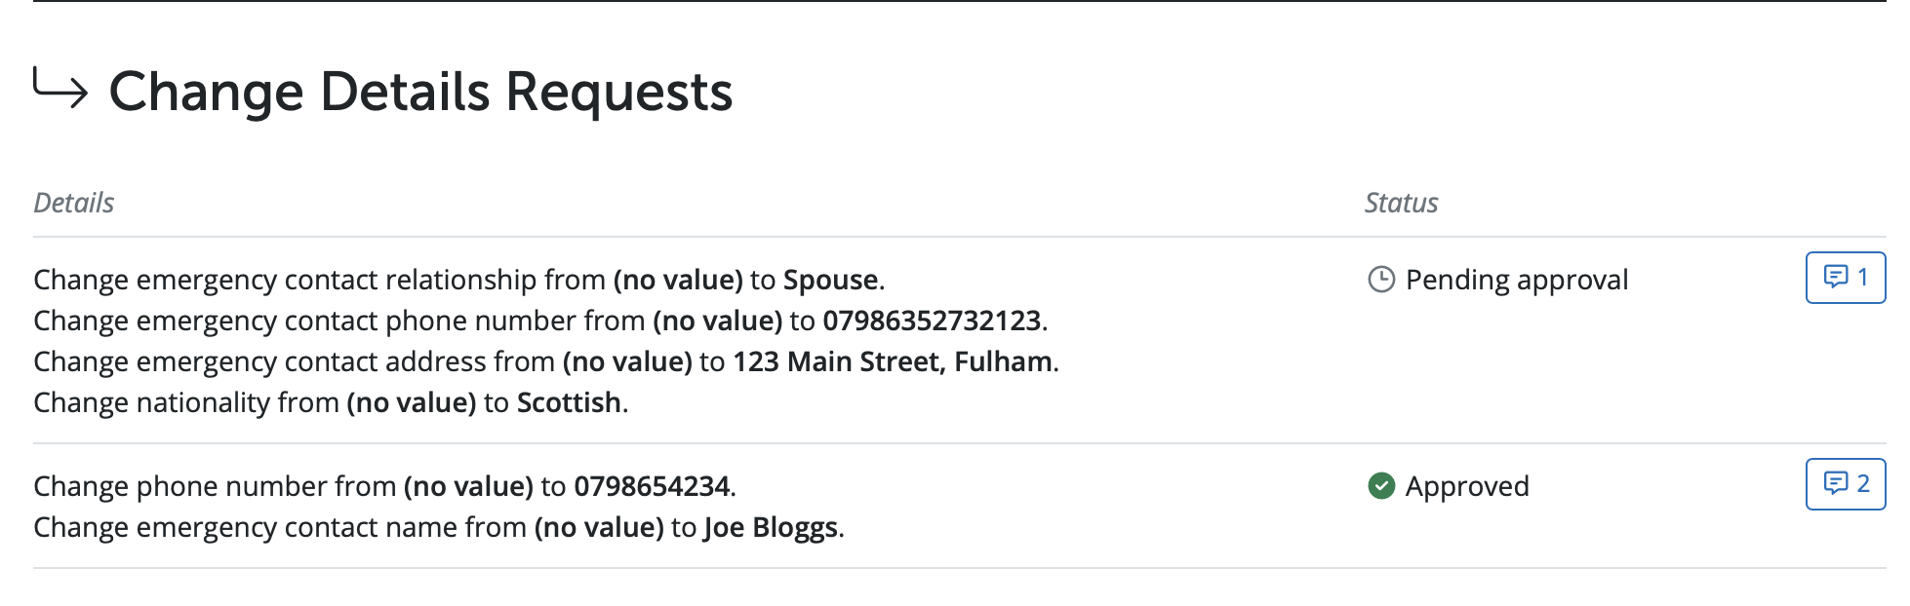Click the green checkmark Approved icon
The image size is (1910, 606).
[x=1381, y=485]
